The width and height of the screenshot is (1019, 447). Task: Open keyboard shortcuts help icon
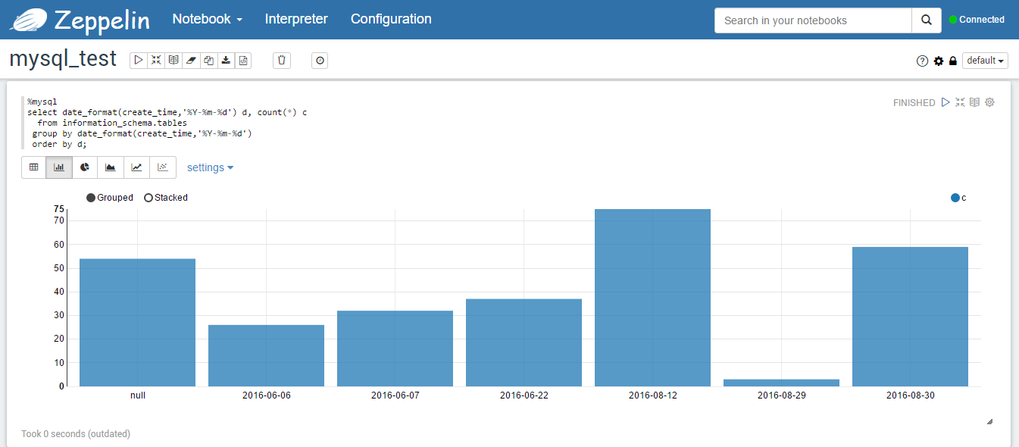(922, 61)
